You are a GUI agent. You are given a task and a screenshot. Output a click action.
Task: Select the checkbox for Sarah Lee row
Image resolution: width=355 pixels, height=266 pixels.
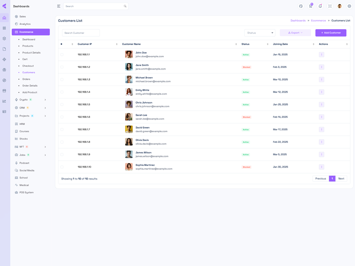tap(62, 117)
